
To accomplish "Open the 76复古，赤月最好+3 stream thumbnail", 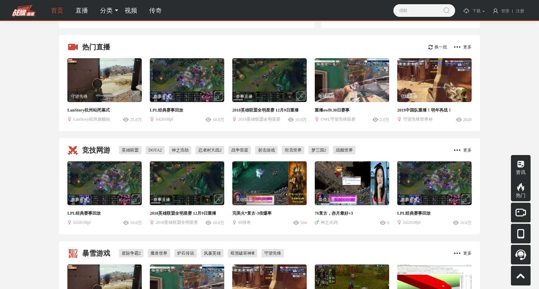I will pos(352,183).
